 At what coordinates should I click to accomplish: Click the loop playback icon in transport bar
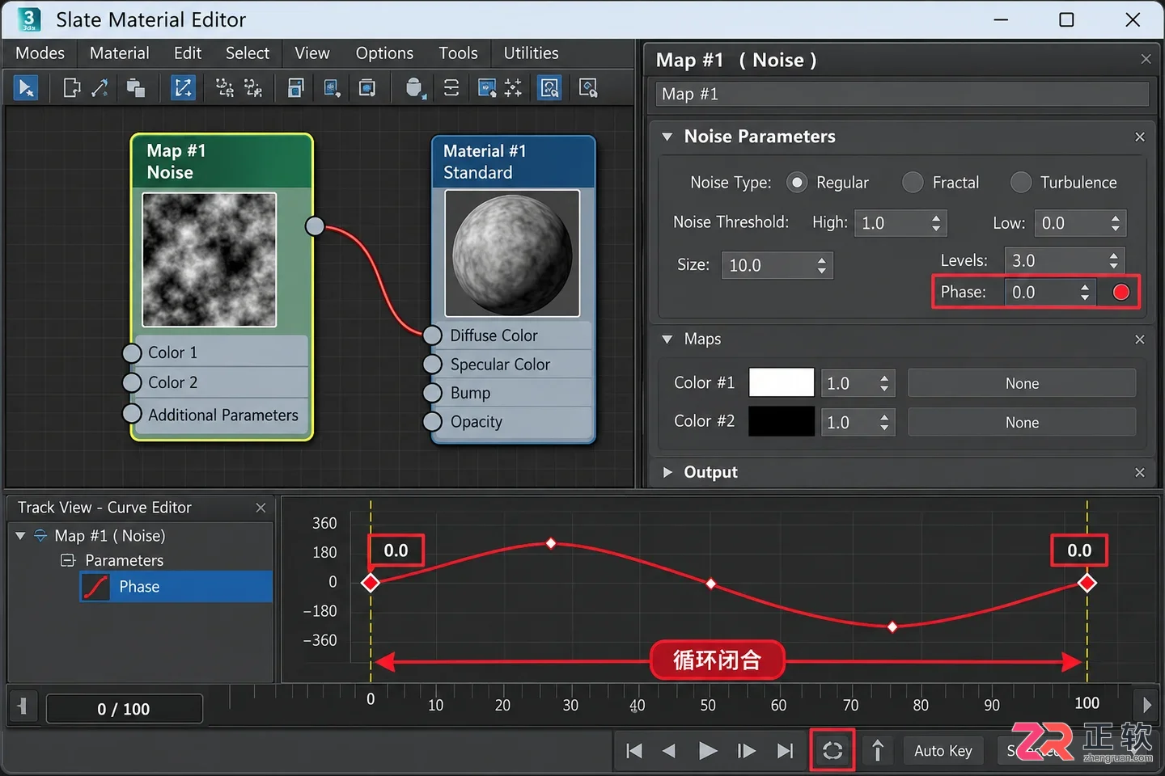[x=832, y=751]
